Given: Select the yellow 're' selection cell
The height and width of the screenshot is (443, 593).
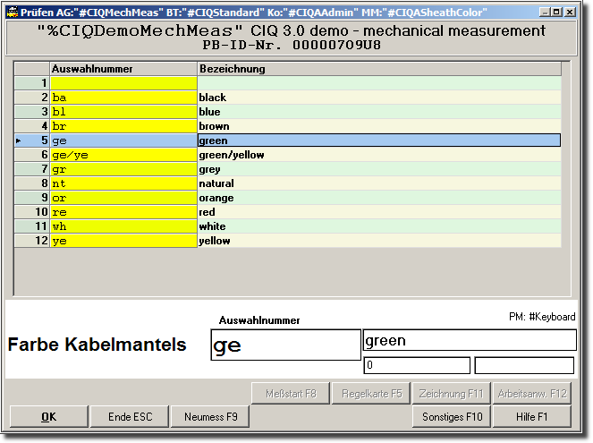Looking at the screenshot, I should (123, 212).
